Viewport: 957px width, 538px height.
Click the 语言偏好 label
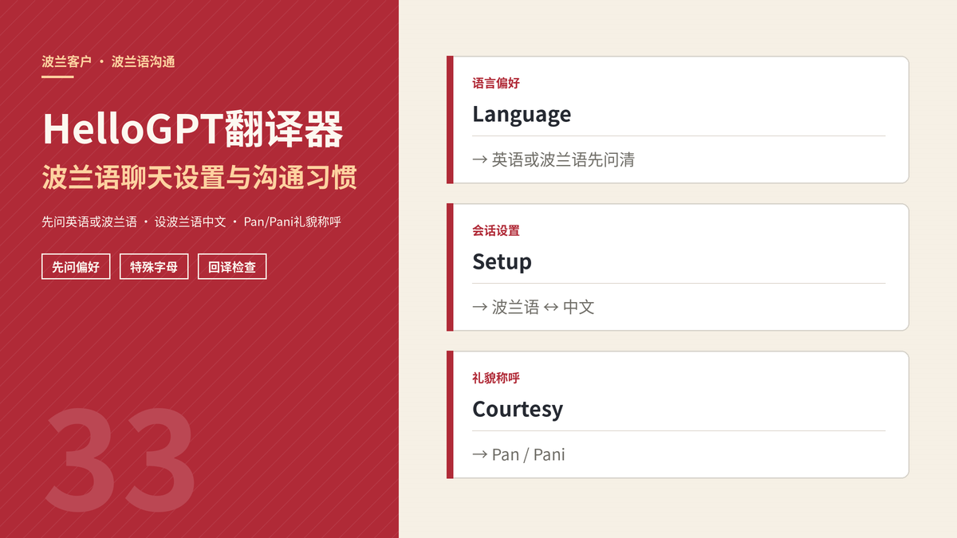coord(496,83)
